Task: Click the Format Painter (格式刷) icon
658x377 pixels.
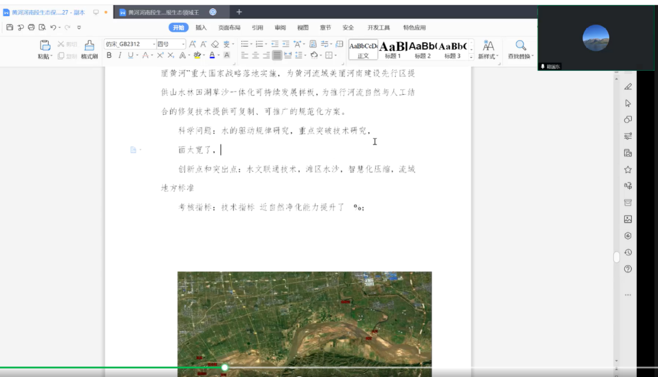Action: (89, 46)
